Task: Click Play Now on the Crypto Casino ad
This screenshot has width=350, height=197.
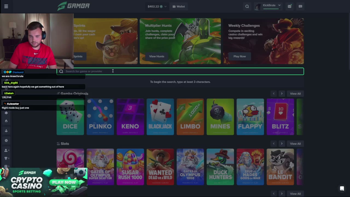Action: 64,182
